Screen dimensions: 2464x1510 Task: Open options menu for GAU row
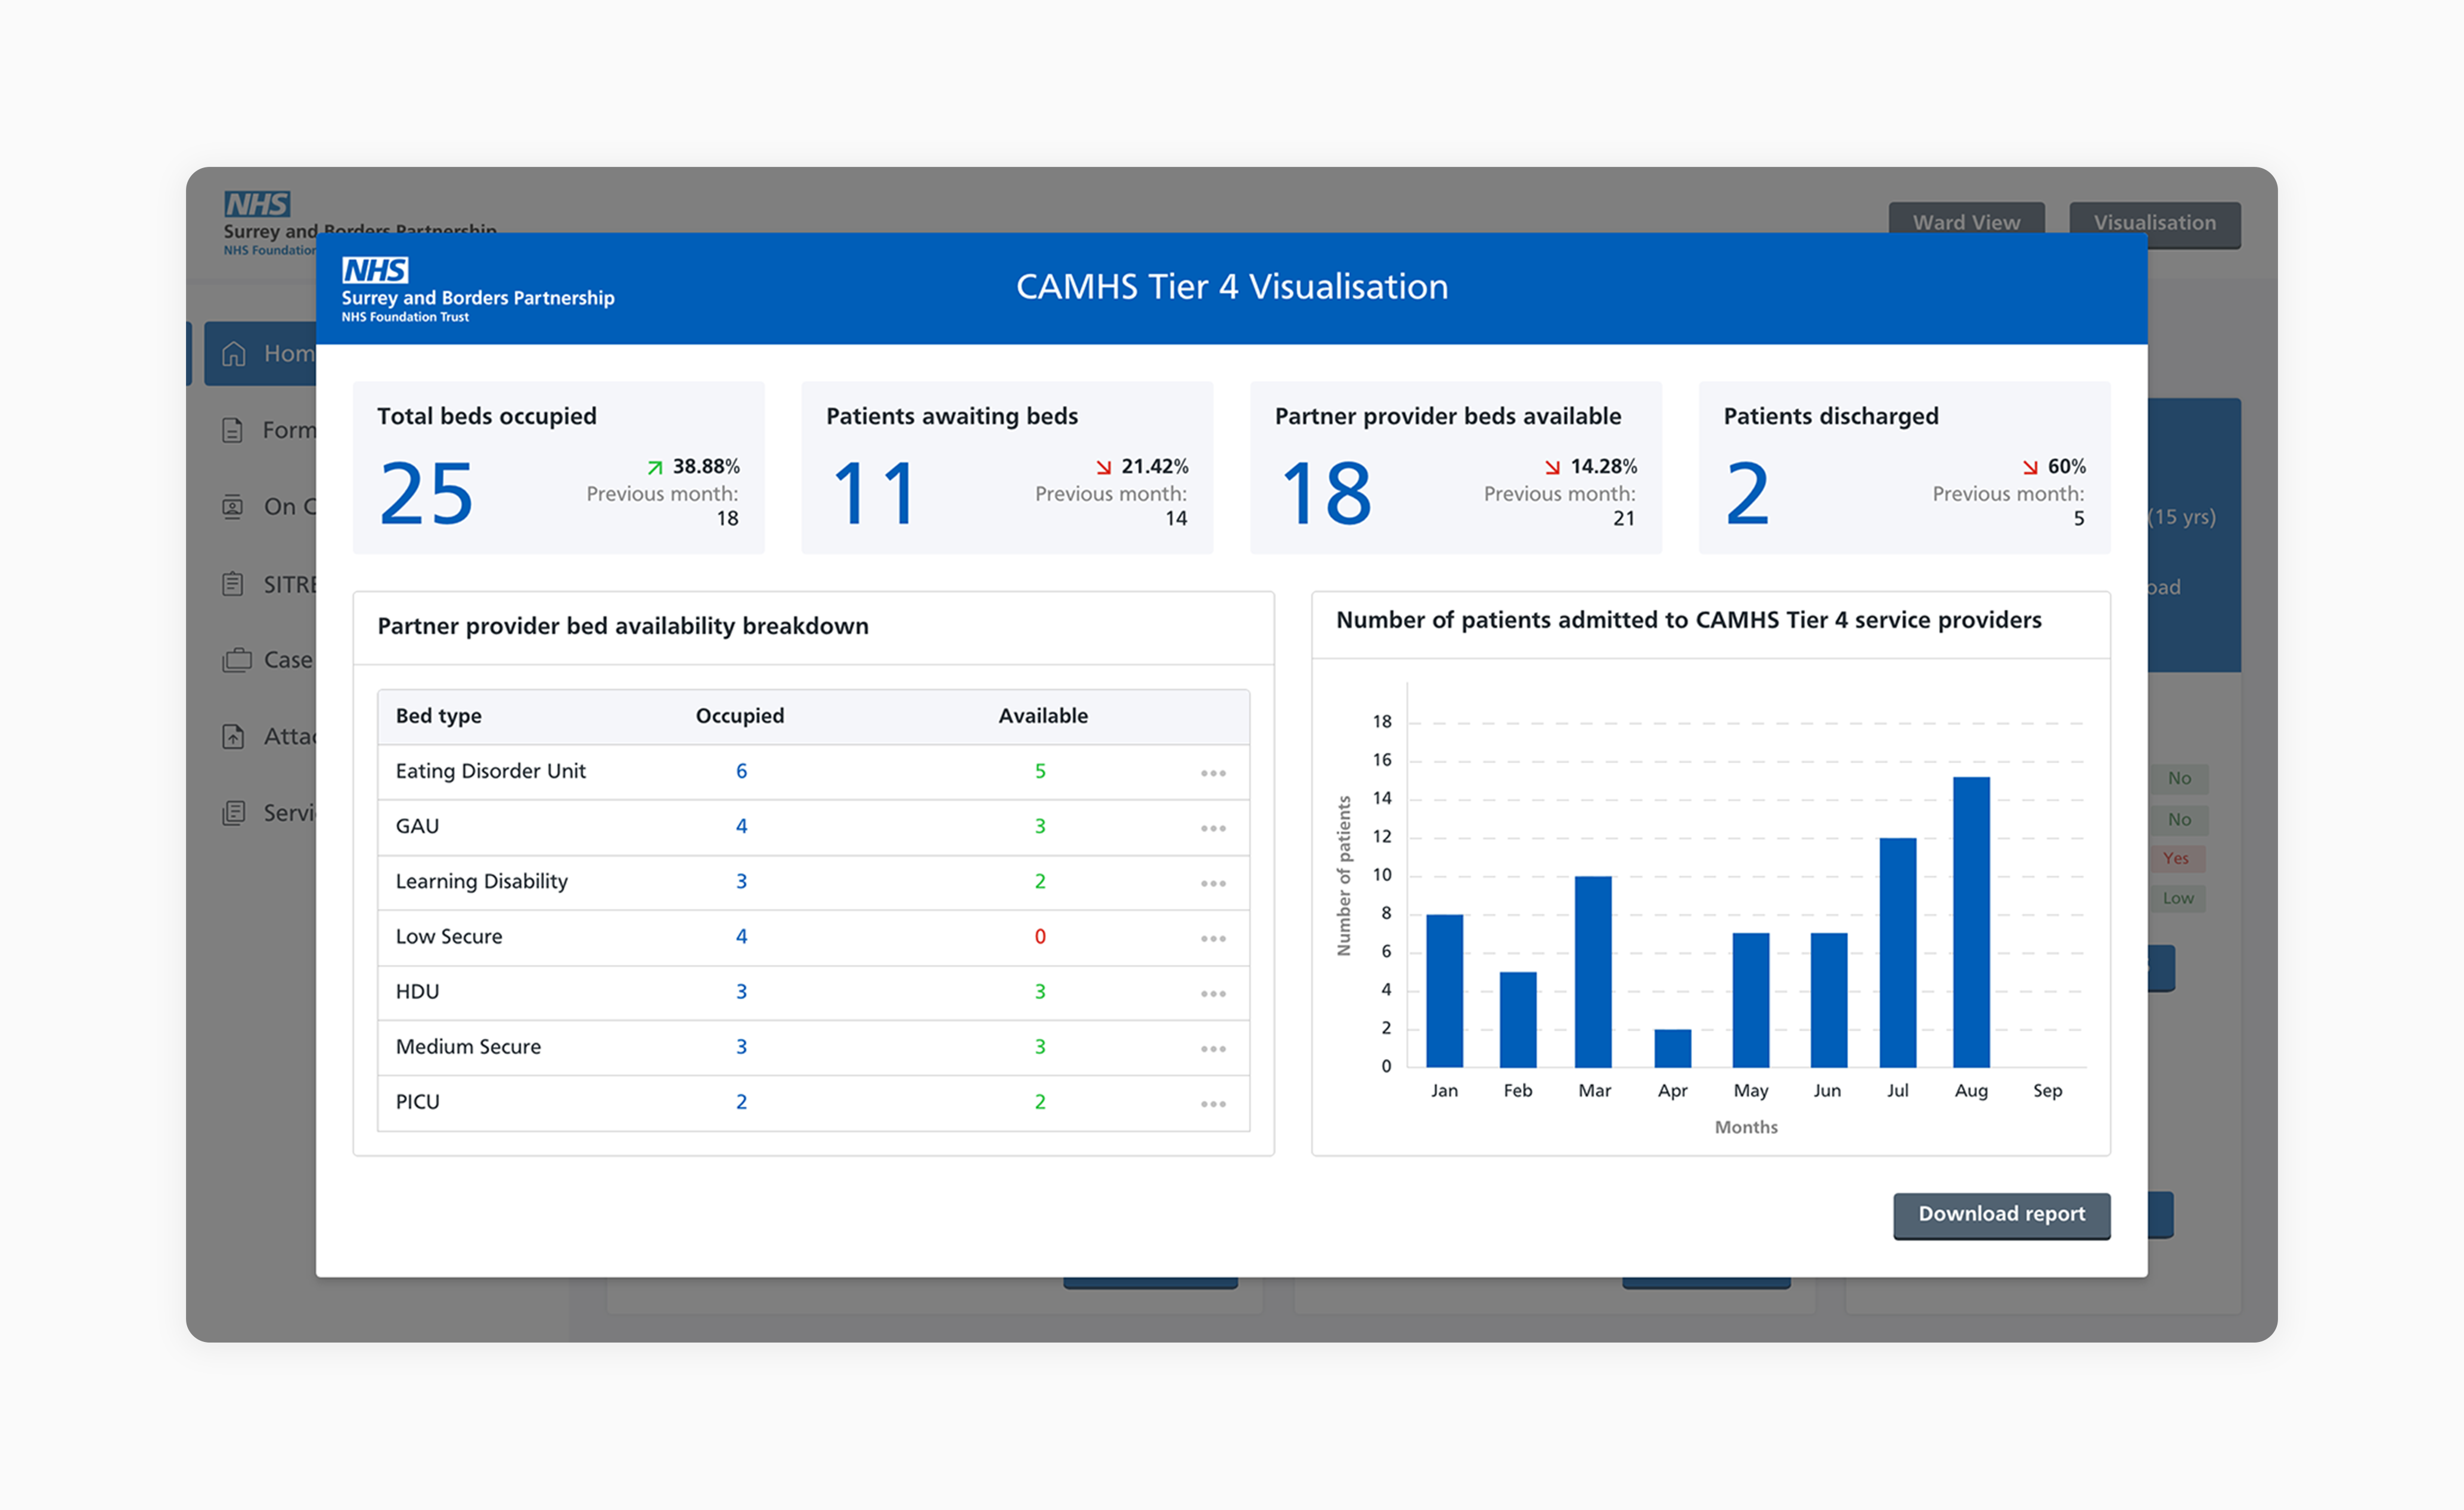pos(1212,828)
